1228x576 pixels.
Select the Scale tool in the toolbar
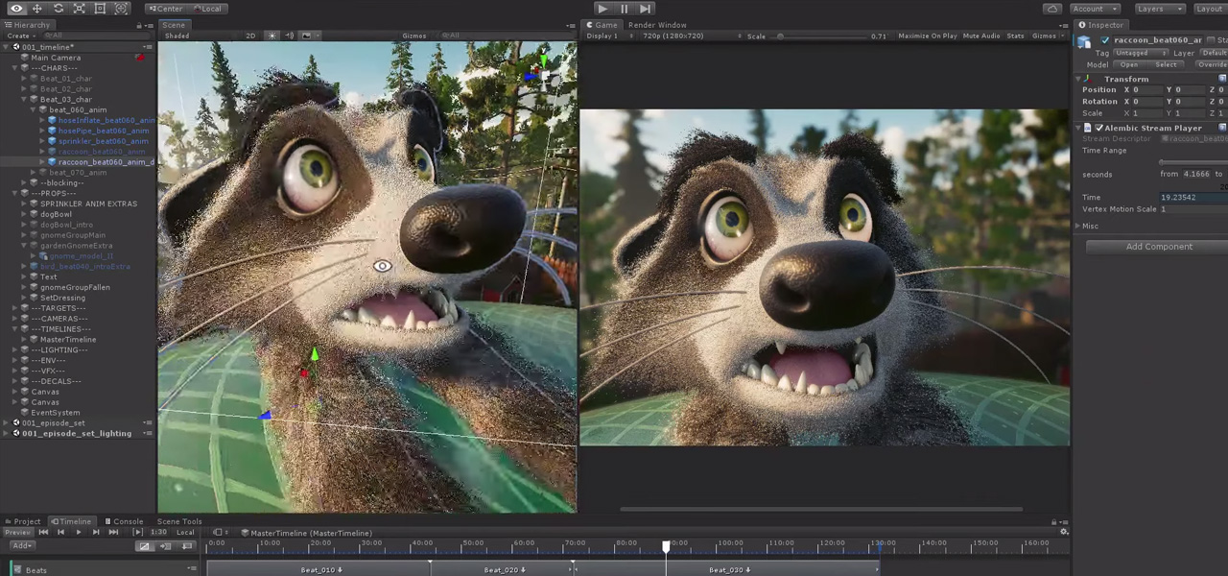pyautogui.click(x=80, y=9)
